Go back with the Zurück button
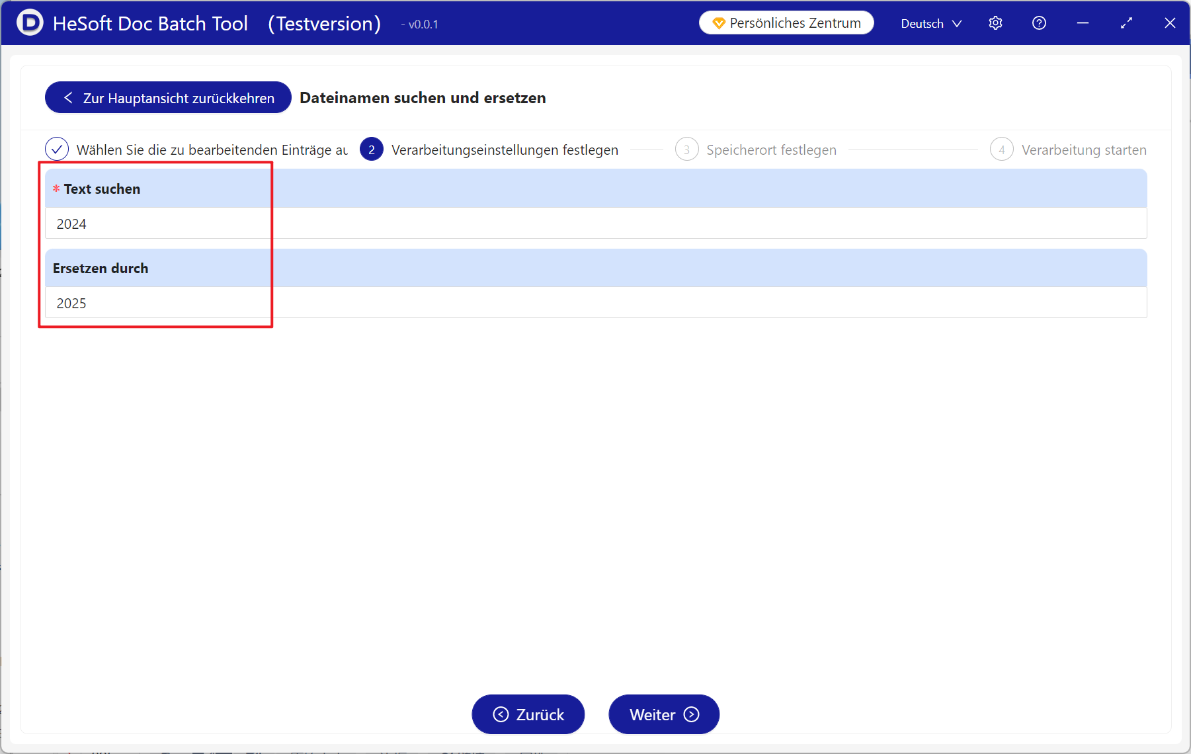Viewport: 1191px width, 754px height. point(528,714)
